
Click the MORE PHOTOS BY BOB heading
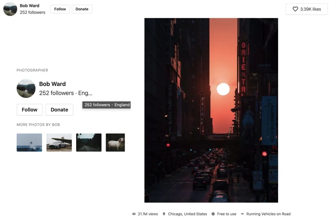(x=38, y=125)
